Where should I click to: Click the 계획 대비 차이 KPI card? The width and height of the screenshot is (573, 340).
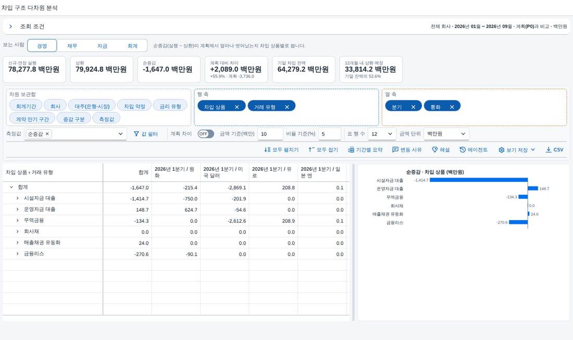pos(236,69)
